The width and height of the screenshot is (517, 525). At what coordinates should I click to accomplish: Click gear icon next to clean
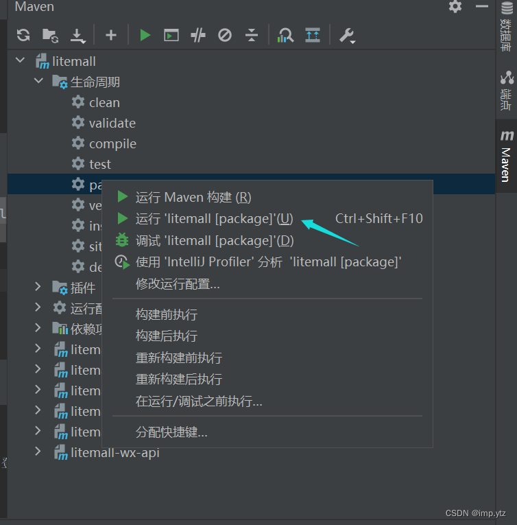point(78,102)
